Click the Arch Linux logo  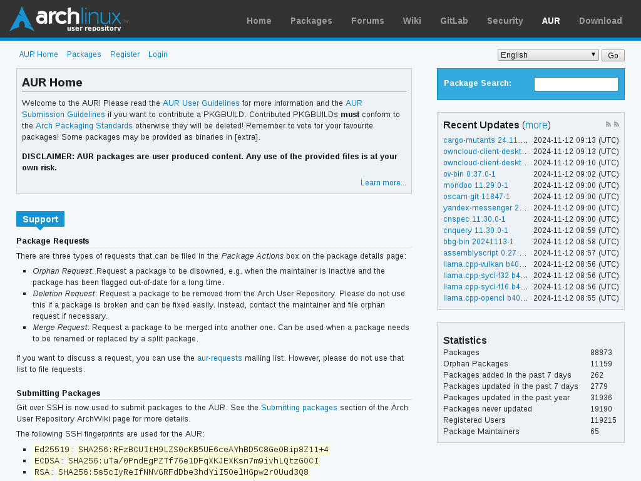[x=69, y=19]
